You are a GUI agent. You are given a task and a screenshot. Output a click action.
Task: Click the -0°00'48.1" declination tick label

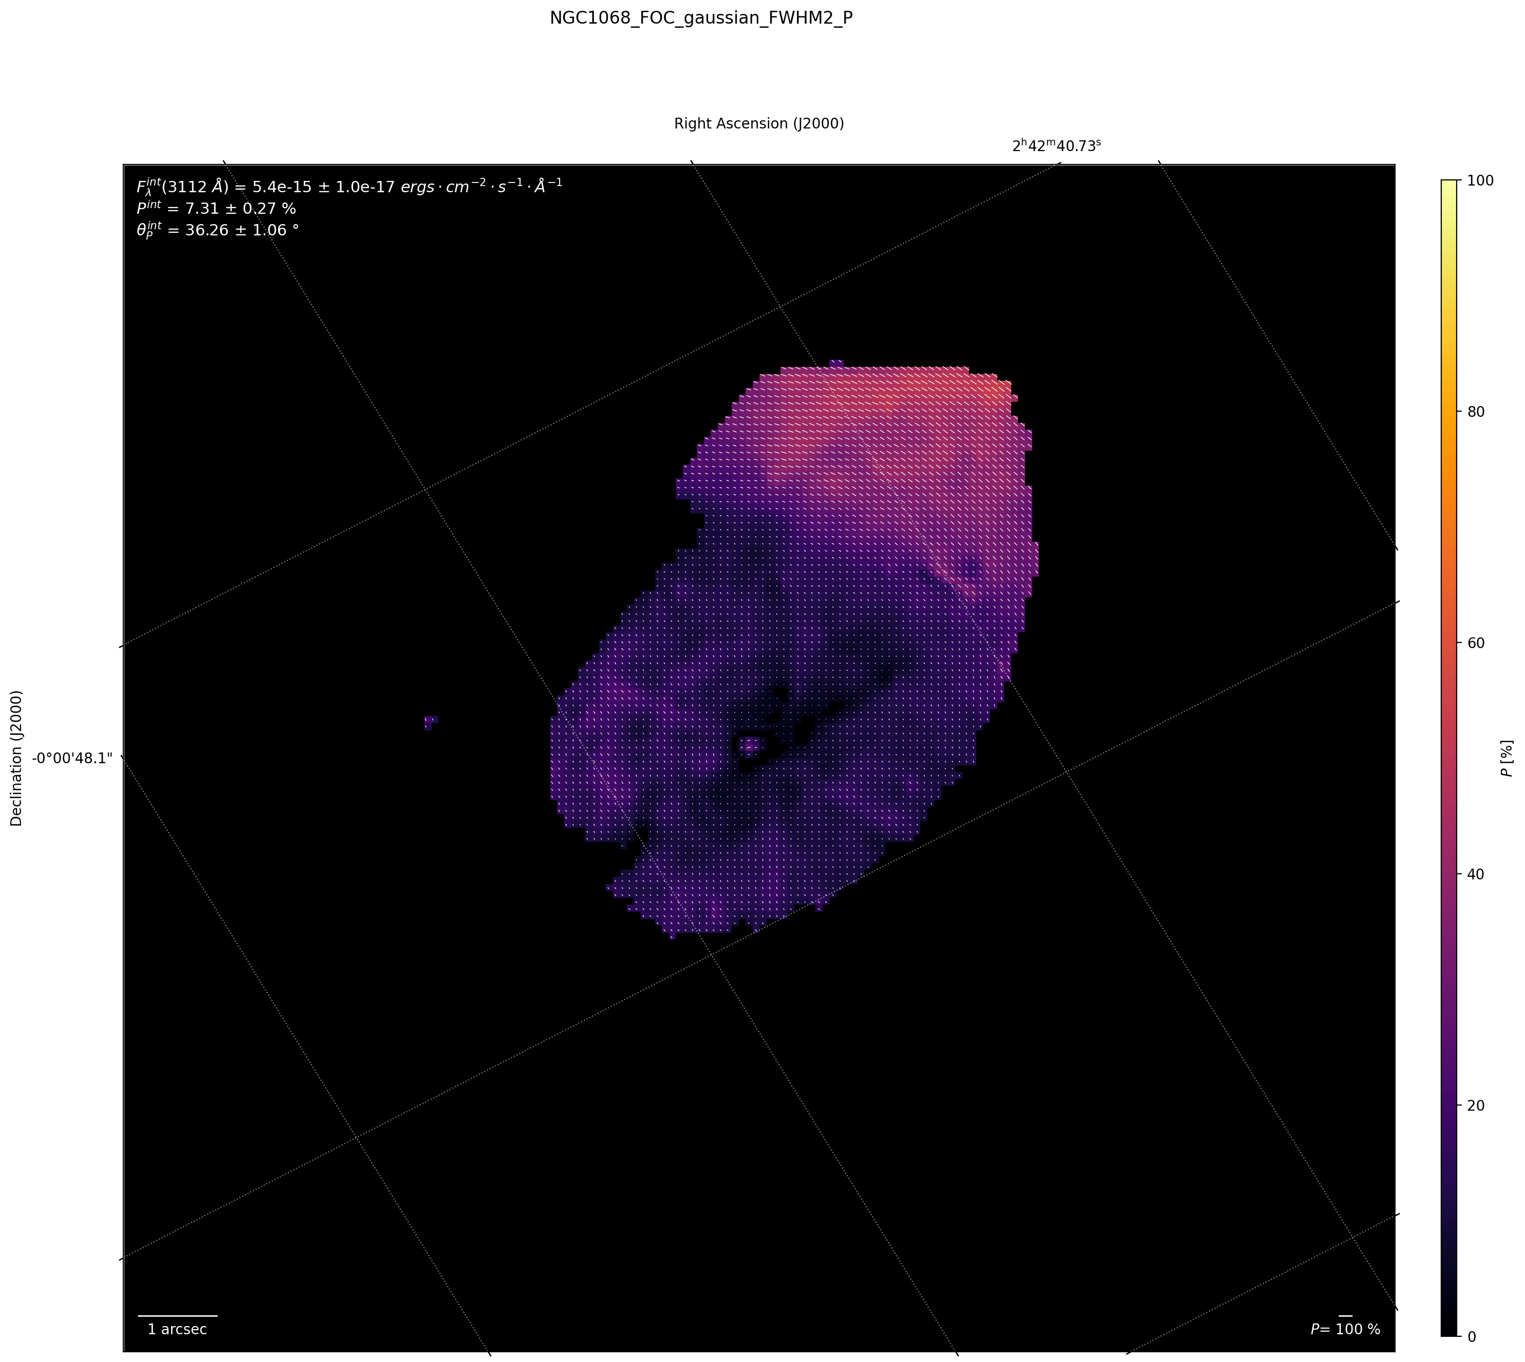pos(72,758)
